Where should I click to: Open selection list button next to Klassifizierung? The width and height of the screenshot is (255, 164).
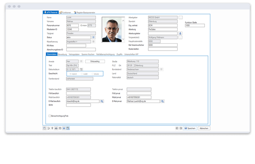point(93,42)
